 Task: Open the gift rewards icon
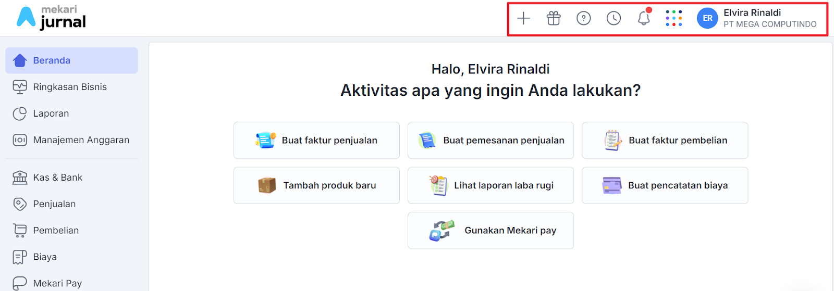pyautogui.click(x=554, y=18)
